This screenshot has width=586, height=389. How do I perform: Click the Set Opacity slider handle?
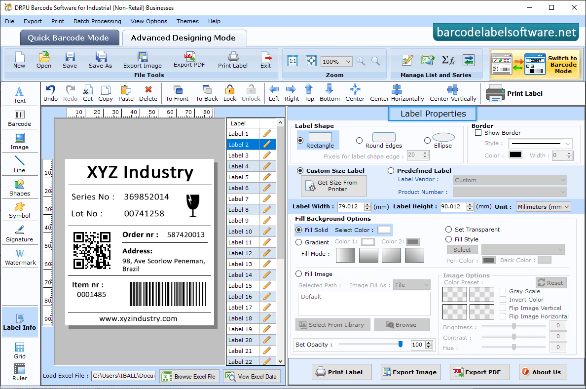pyautogui.click(x=401, y=344)
